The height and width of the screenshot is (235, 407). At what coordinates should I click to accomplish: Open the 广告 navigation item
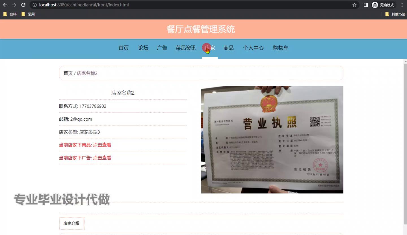(x=162, y=48)
